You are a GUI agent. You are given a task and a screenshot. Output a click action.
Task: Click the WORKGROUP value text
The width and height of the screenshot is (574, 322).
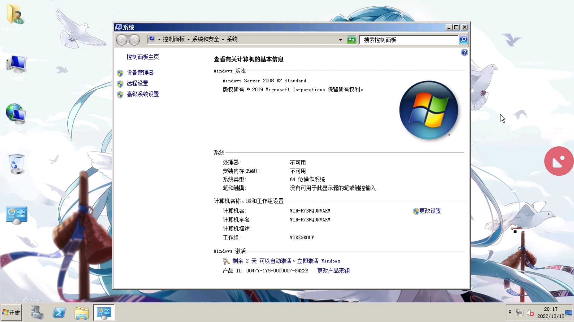pos(302,237)
